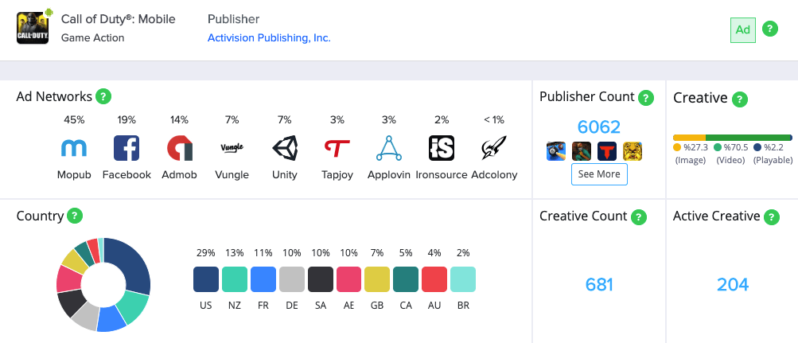The width and height of the screenshot is (798, 343).
Task: Select the Ironsource network icon
Action: [x=442, y=148]
